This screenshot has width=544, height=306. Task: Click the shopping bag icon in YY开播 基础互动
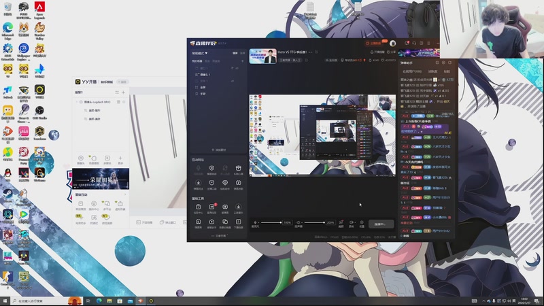click(x=120, y=204)
